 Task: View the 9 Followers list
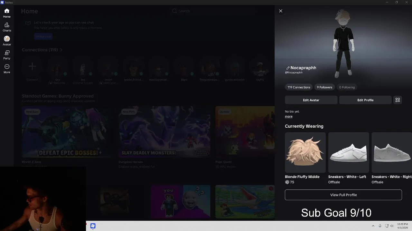[x=324, y=87]
